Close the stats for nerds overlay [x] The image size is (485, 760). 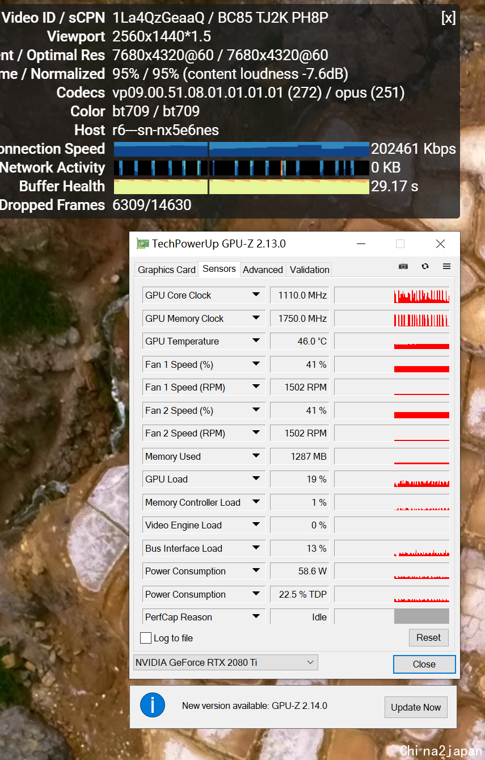point(448,18)
